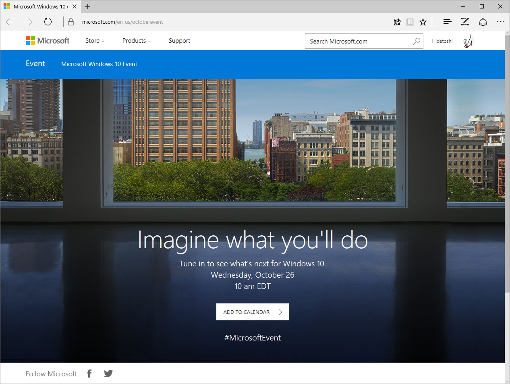Viewport: 510px width, 384px height.
Task: Click Add to Calendar
Action: (x=247, y=311)
